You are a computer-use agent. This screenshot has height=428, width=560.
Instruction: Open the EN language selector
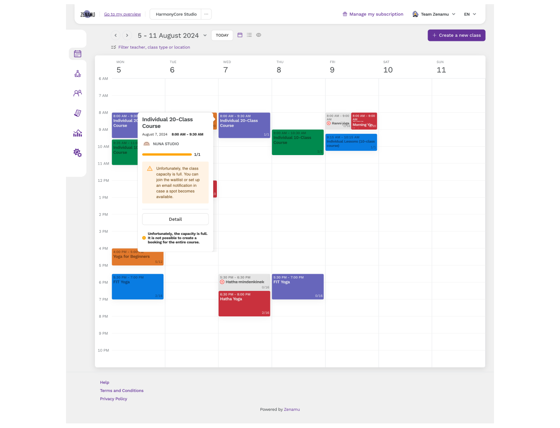coord(470,14)
